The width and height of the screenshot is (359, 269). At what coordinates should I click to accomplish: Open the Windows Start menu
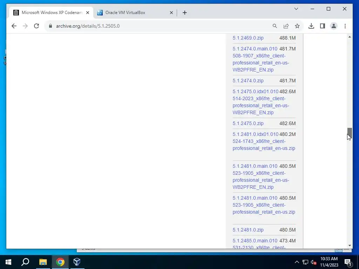[8, 262]
